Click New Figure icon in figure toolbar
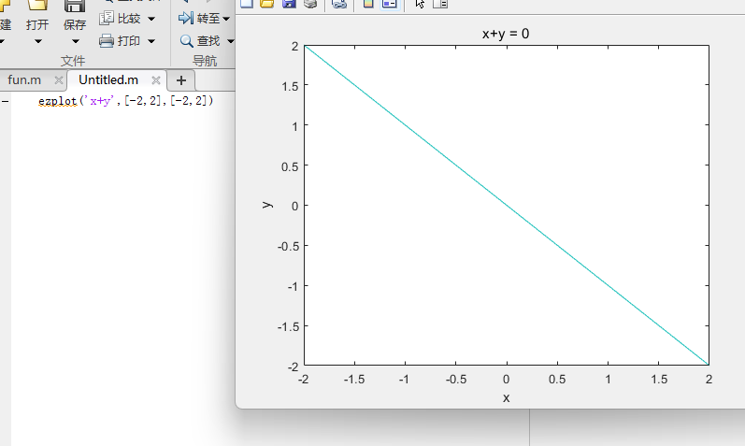The image size is (745, 446). 247,4
